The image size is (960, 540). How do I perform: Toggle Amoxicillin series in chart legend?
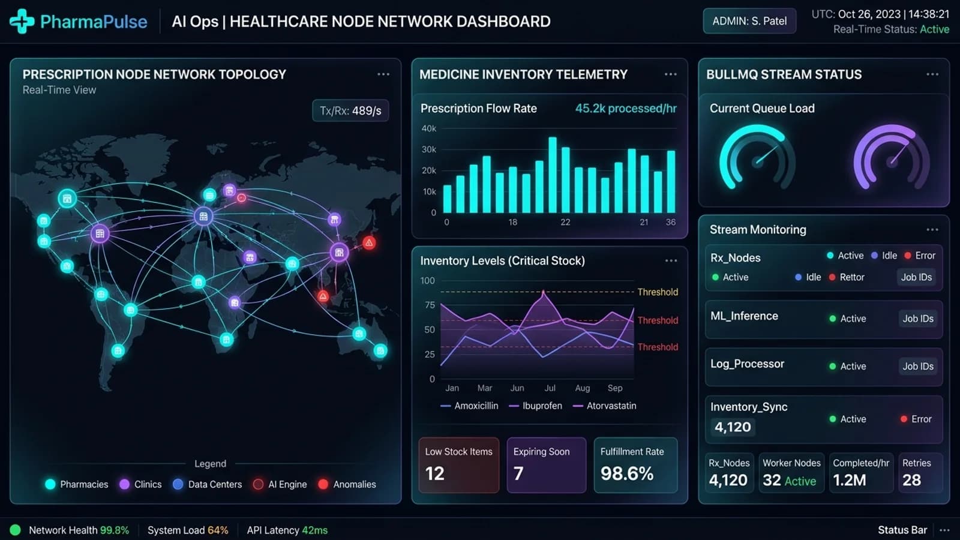(x=469, y=406)
